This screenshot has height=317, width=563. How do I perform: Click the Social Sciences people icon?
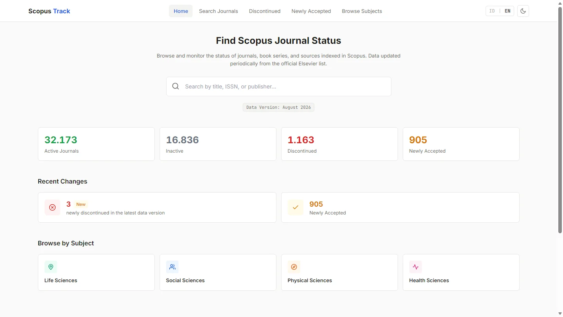click(172, 267)
